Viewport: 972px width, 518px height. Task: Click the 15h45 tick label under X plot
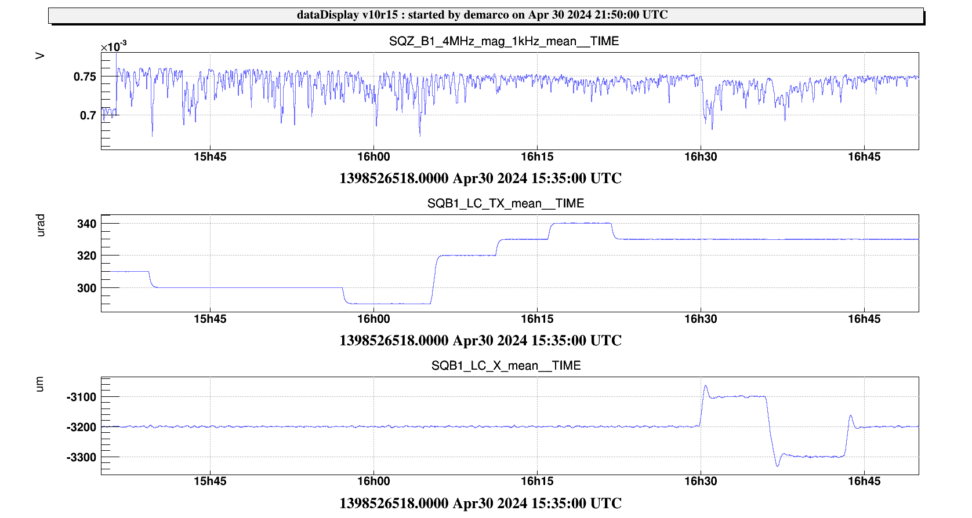click(x=210, y=481)
